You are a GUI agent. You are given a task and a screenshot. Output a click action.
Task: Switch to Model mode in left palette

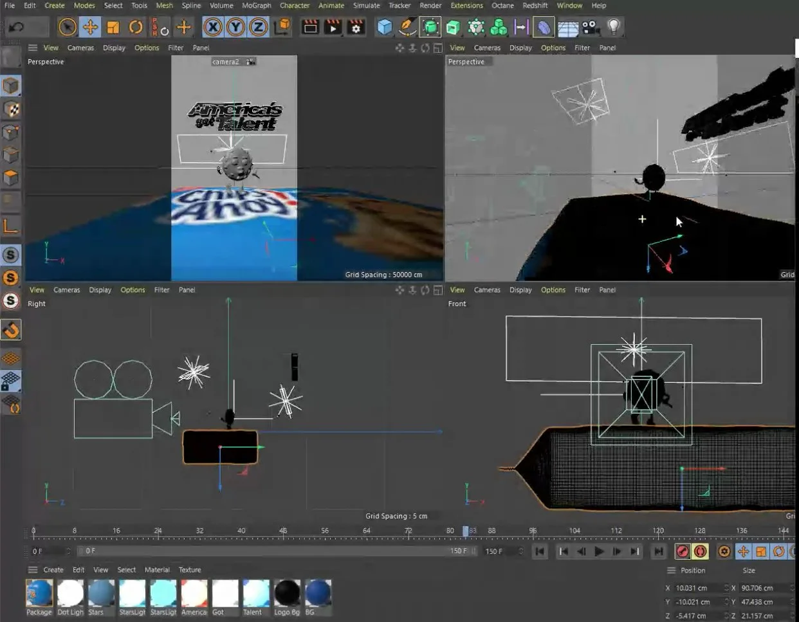click(x=11, y=86)
